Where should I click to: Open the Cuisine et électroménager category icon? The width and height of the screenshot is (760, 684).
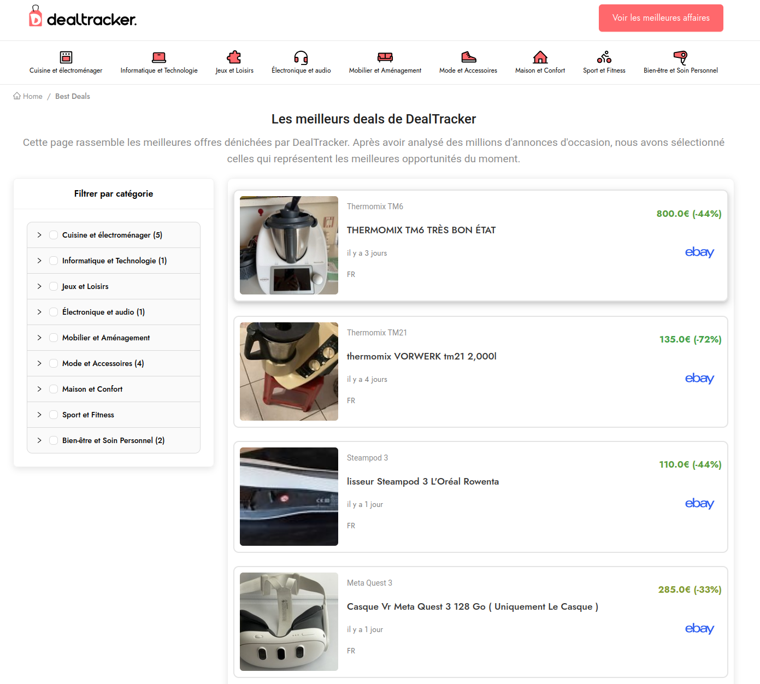pos(66,57)
